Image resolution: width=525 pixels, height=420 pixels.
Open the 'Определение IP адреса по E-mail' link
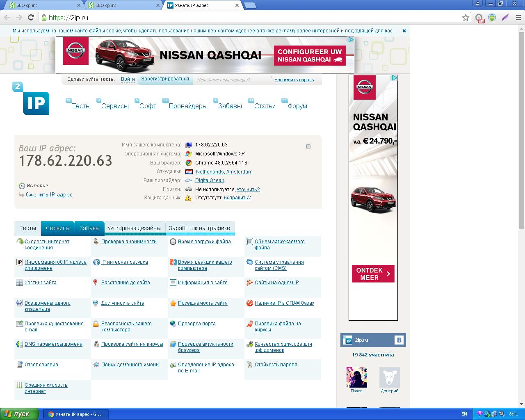206,367
